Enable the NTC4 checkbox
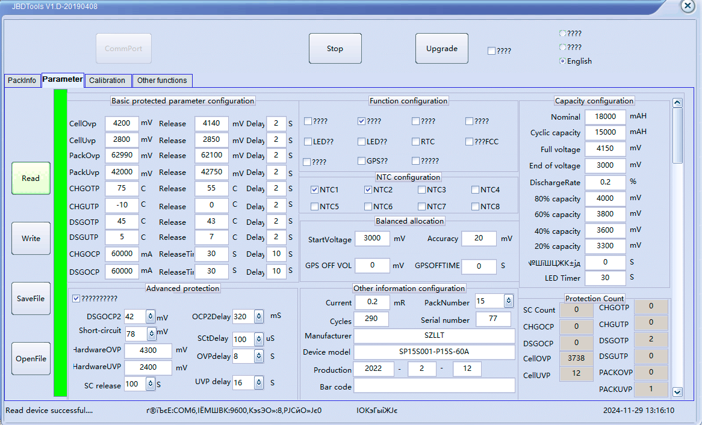 475,190
